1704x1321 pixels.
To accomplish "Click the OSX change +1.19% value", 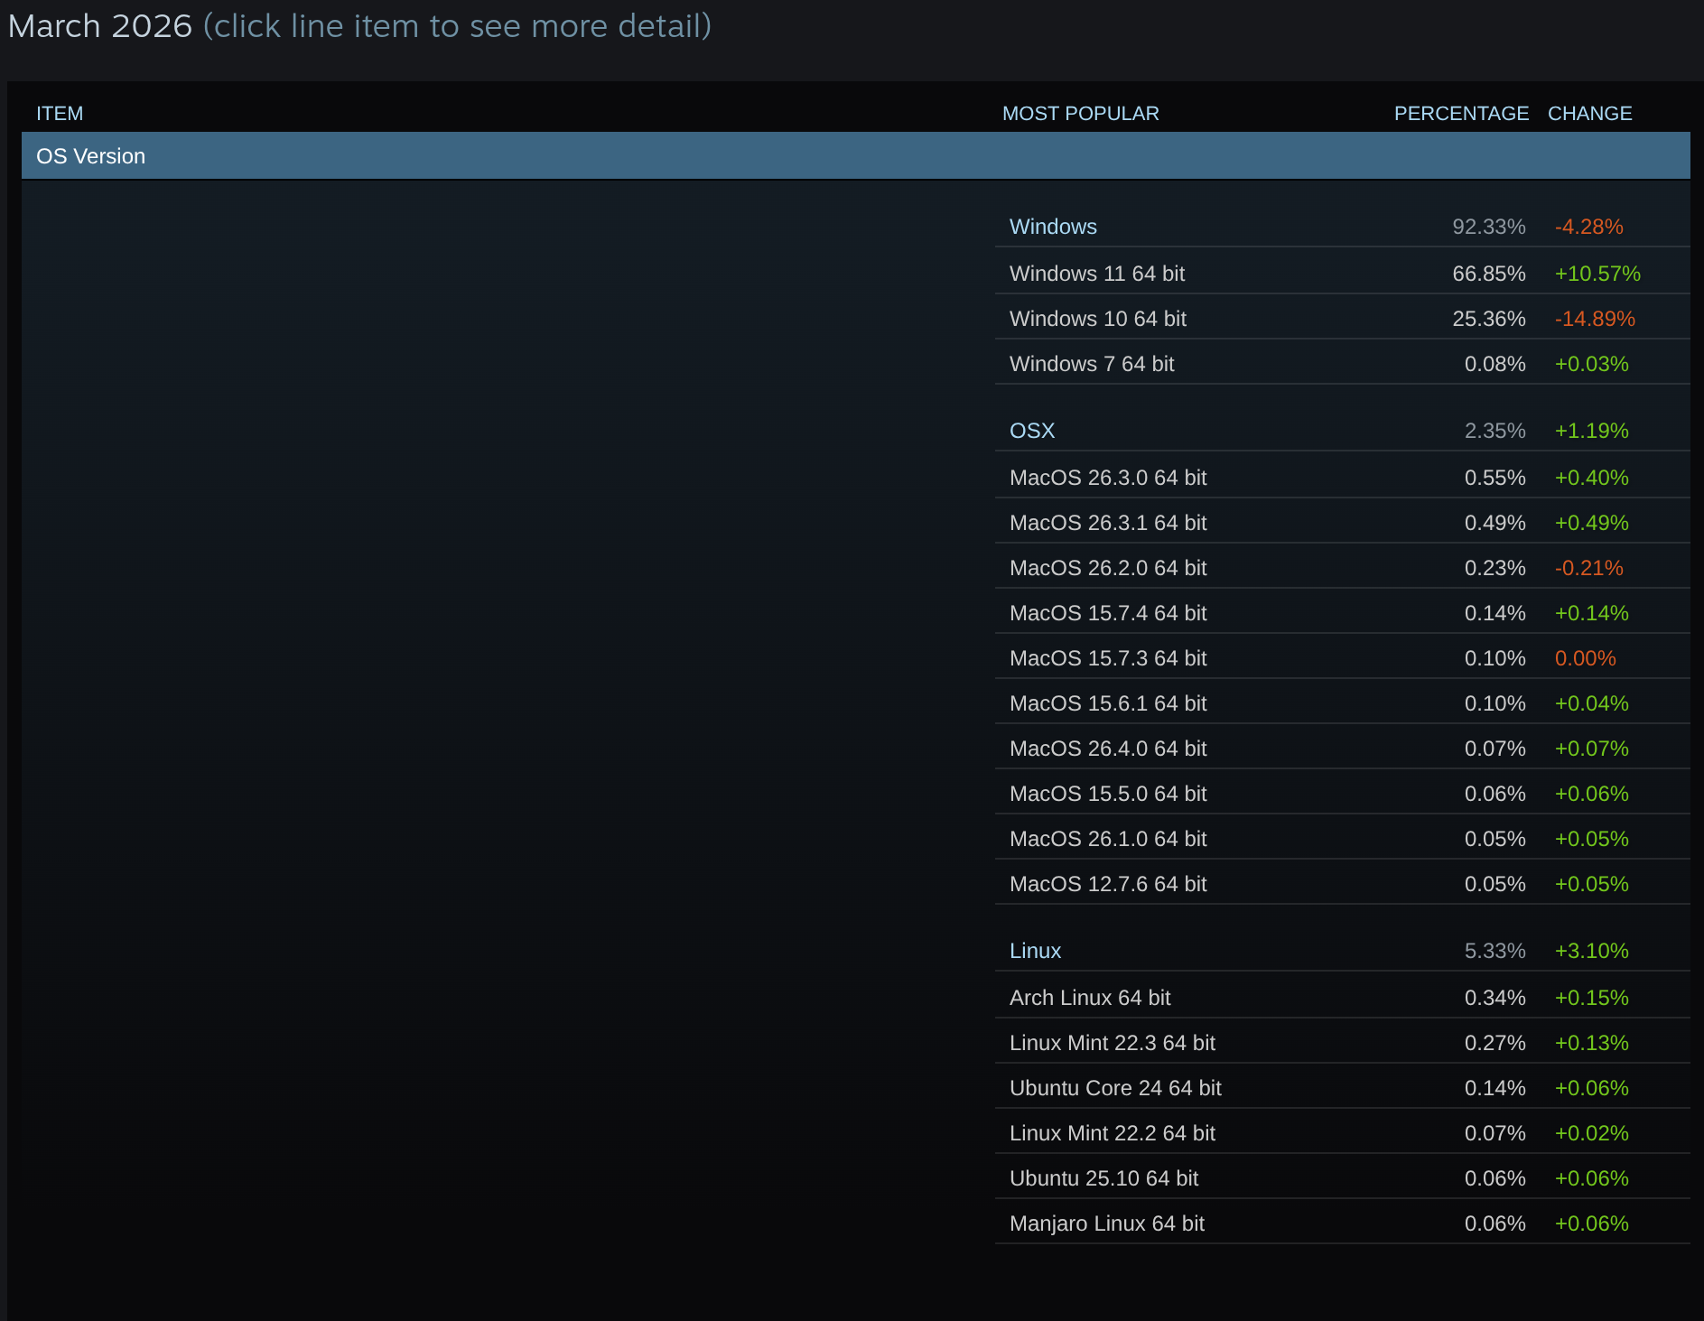I will point(1592,431).
